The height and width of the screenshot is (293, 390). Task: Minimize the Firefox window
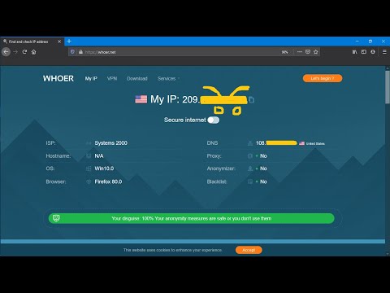coord(357,42)
